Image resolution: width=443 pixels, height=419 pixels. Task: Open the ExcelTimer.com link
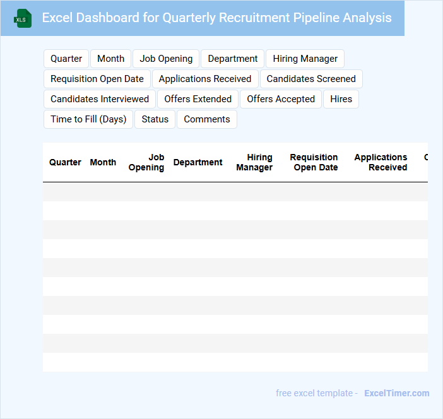(396, 393)
